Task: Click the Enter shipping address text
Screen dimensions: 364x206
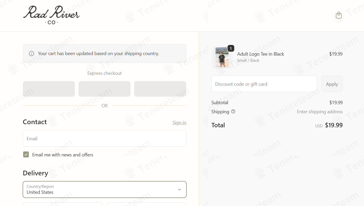Action: click(x=320, y=112)
